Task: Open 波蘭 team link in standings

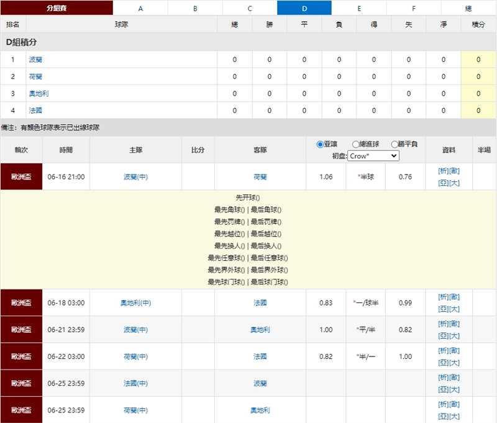Action: tap(35, 60)
